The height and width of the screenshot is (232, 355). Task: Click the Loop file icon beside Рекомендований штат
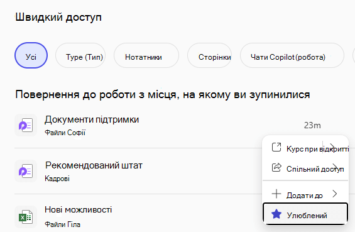click(26, 171)
